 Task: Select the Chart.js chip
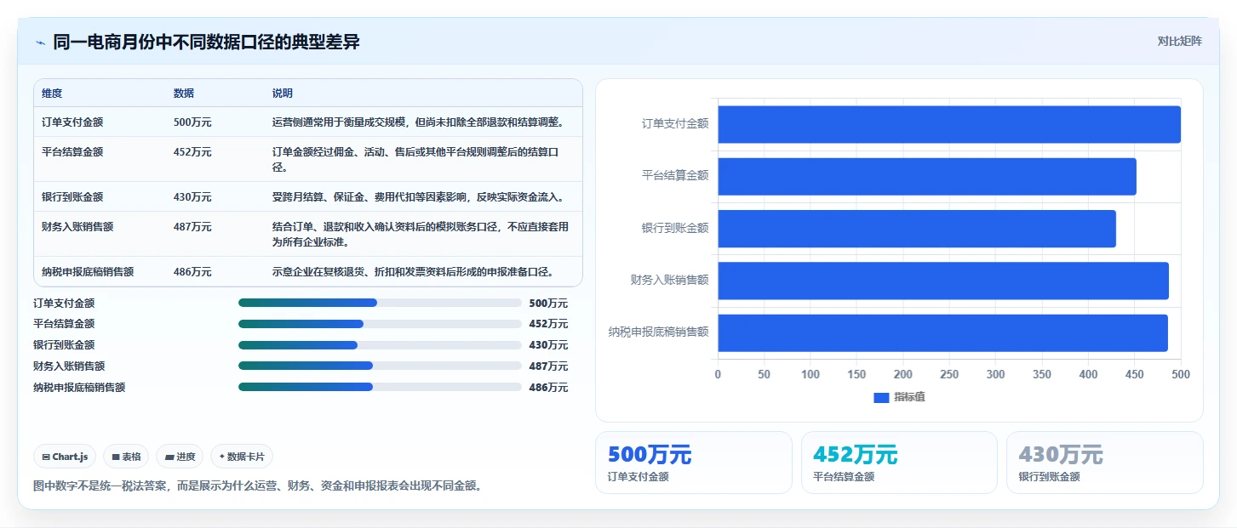click(x=66, y=457)
